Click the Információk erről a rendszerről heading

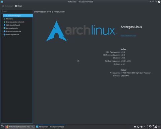(x=49, y=12)
